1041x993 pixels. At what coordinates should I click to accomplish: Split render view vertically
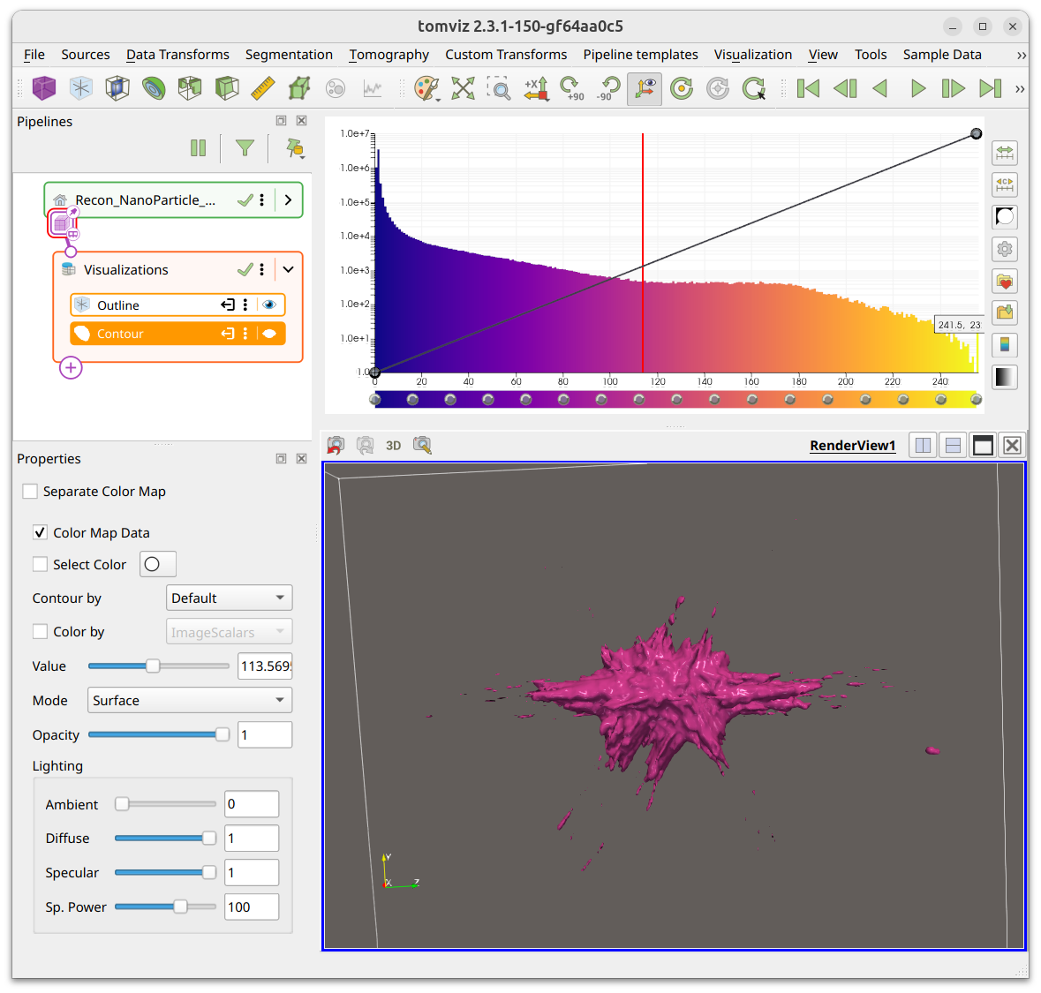[x=953, y=446]
